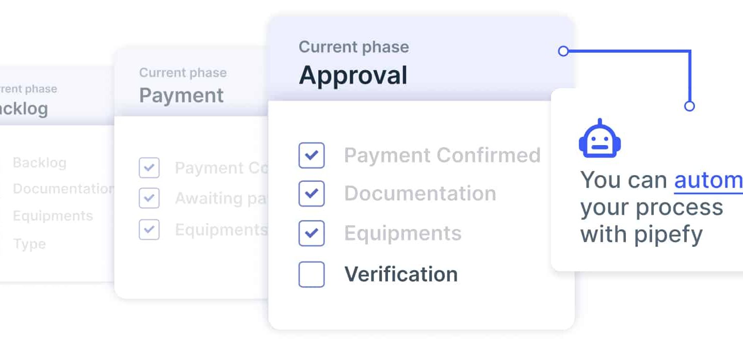Open the underlined automate link

click(x=708, y=180)
